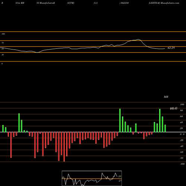Click the "SI & MR" header text
The width and height of the screenshot is (186, 186).
(x=20, y=3)
